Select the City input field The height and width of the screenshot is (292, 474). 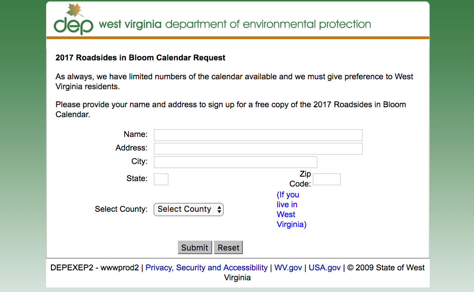pyautogui.click(x=236, y=162)
